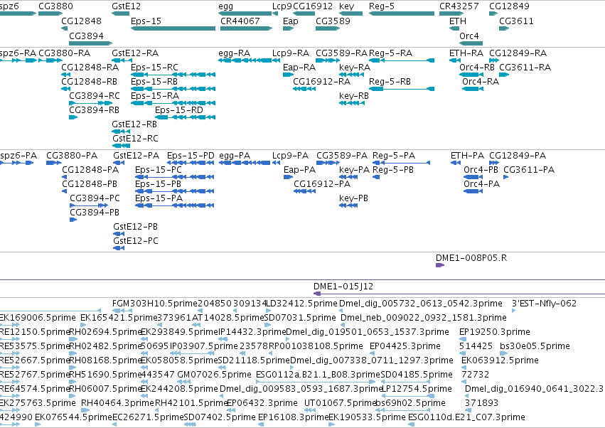Select the CR43257 gene label

point(459,6)
